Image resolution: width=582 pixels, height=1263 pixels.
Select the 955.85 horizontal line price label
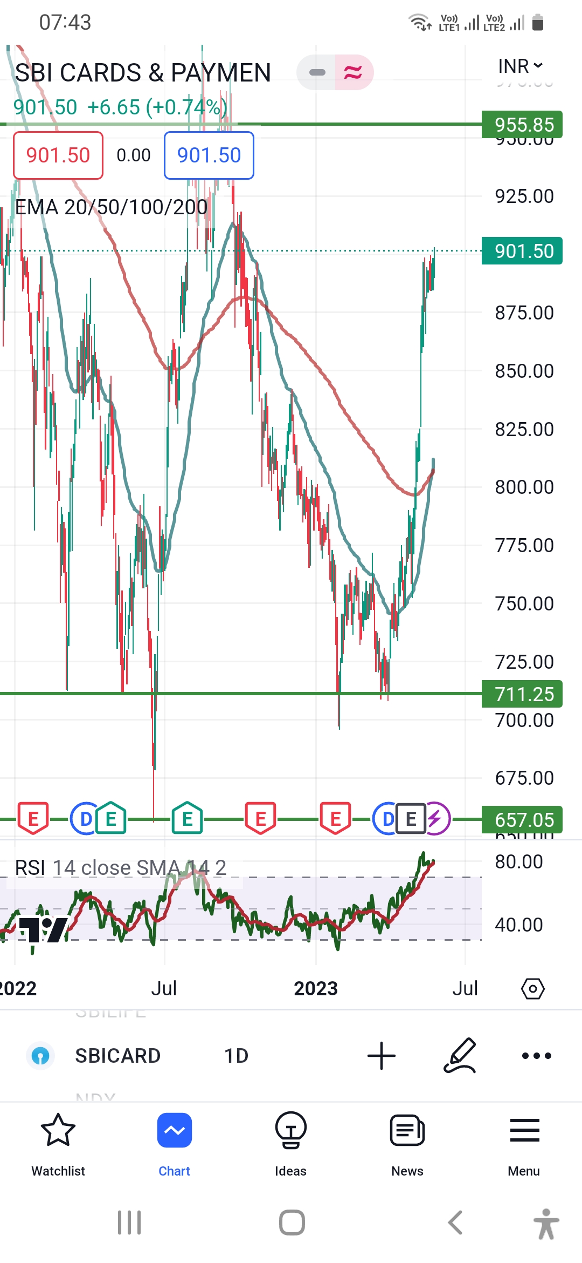point(522,125)
